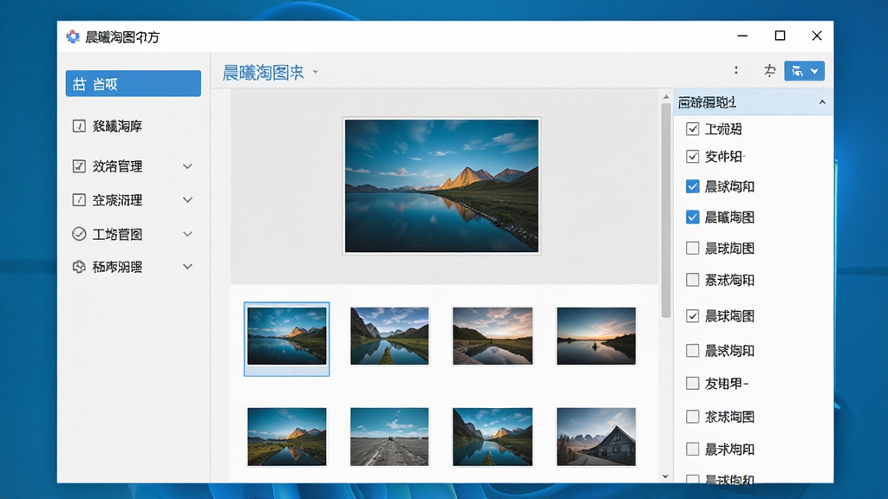Open the vertical three-dots more menu
The height and width of the screenshot is (499, 888).
click(x=735, y=70)
